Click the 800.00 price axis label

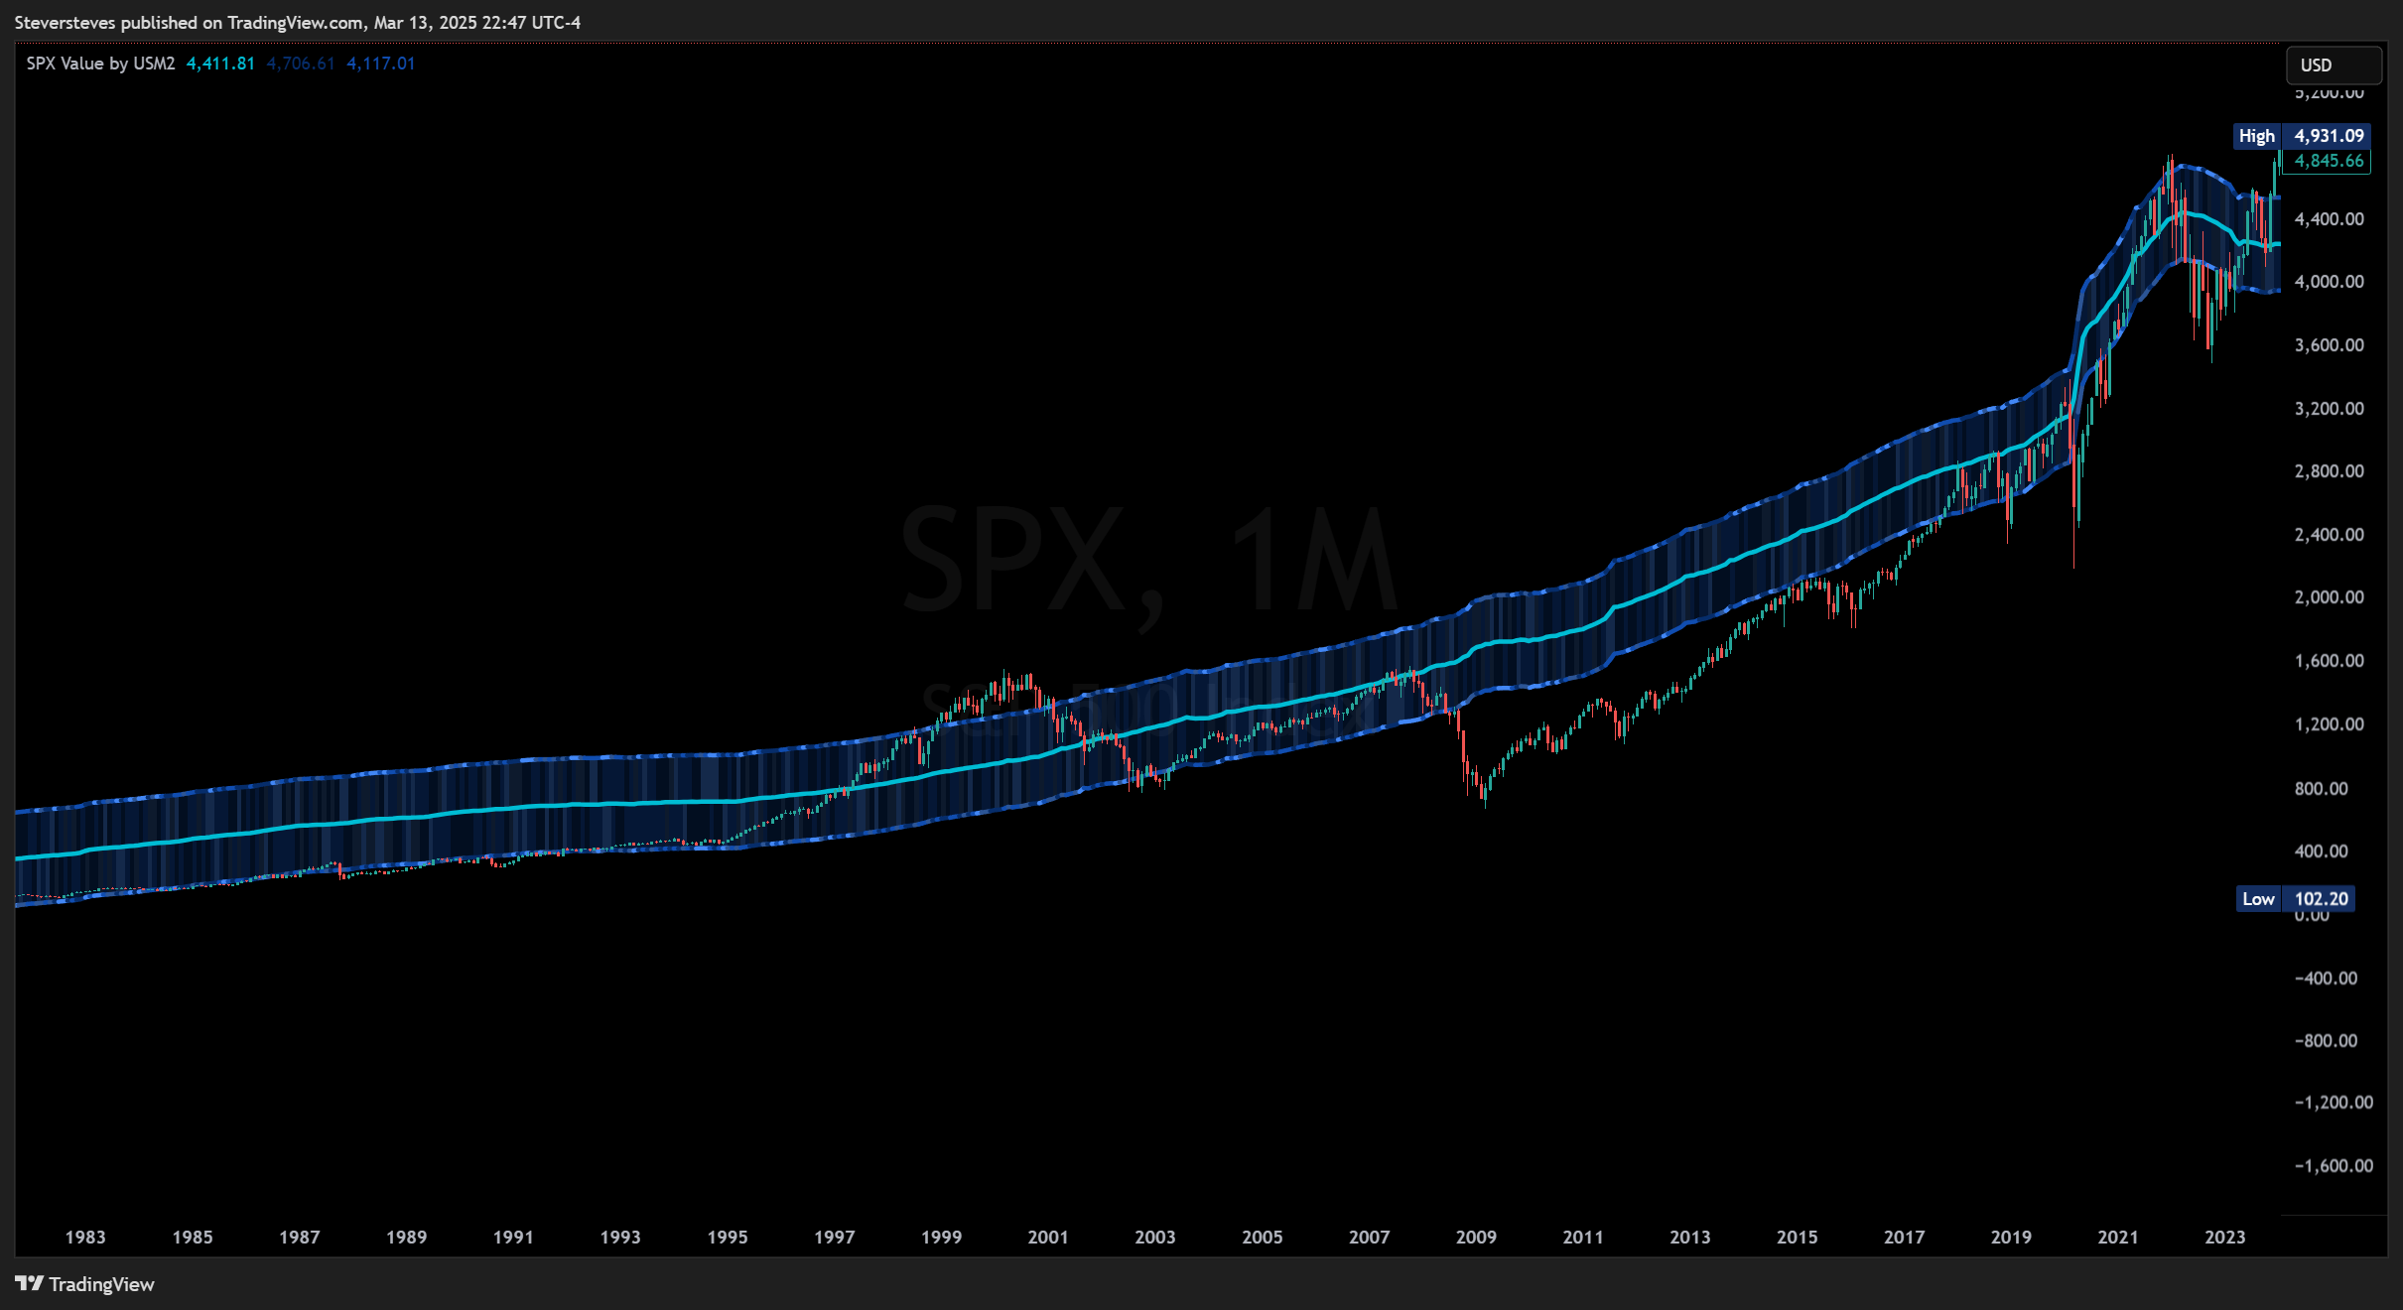click(2321, 789)
